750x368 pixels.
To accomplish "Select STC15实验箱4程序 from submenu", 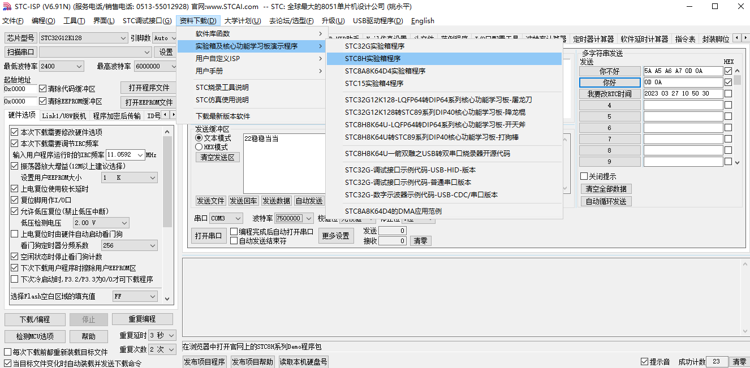I will coord(444,84).
